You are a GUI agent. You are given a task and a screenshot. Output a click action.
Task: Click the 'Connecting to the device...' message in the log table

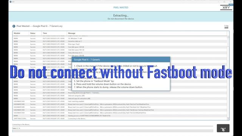point(77,119)
